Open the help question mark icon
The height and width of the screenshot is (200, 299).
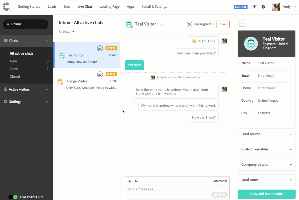(x=263, y=7)
